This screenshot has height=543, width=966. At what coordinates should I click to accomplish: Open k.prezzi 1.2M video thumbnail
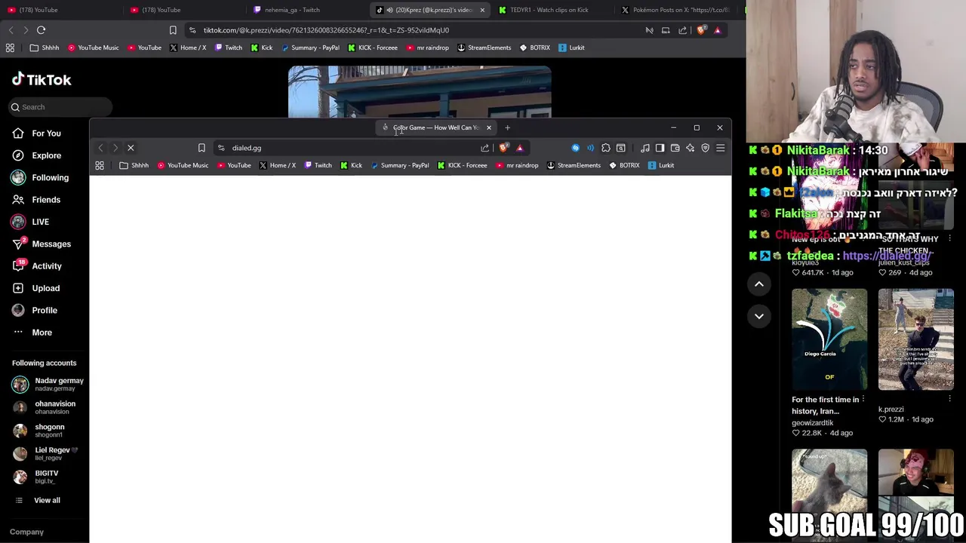point(915,339)
